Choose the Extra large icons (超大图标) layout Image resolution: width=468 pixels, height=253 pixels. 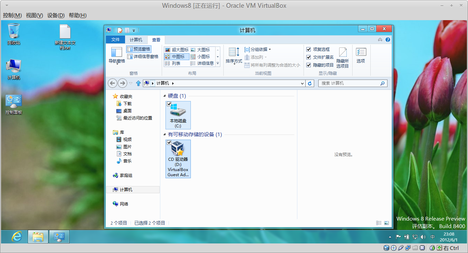[x=176, y=50]
